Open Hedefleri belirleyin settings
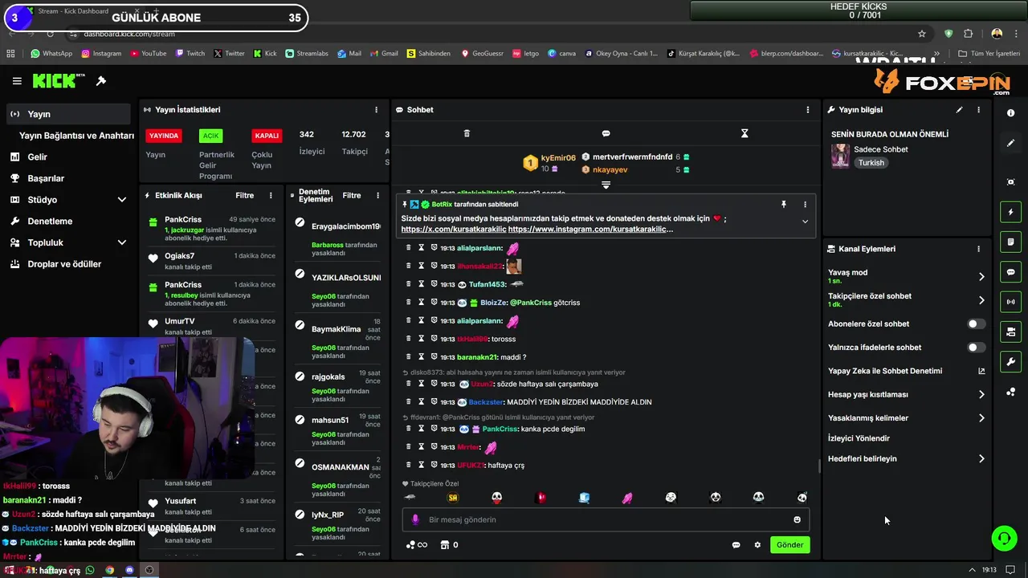 click(x=906, y=459)
